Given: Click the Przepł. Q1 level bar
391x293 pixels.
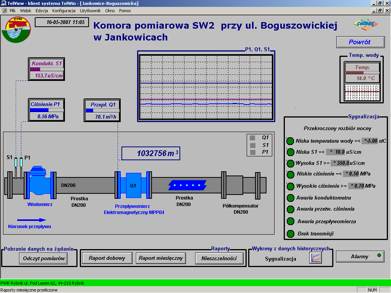Looking at the screenshot, I should tap(102, 110).
